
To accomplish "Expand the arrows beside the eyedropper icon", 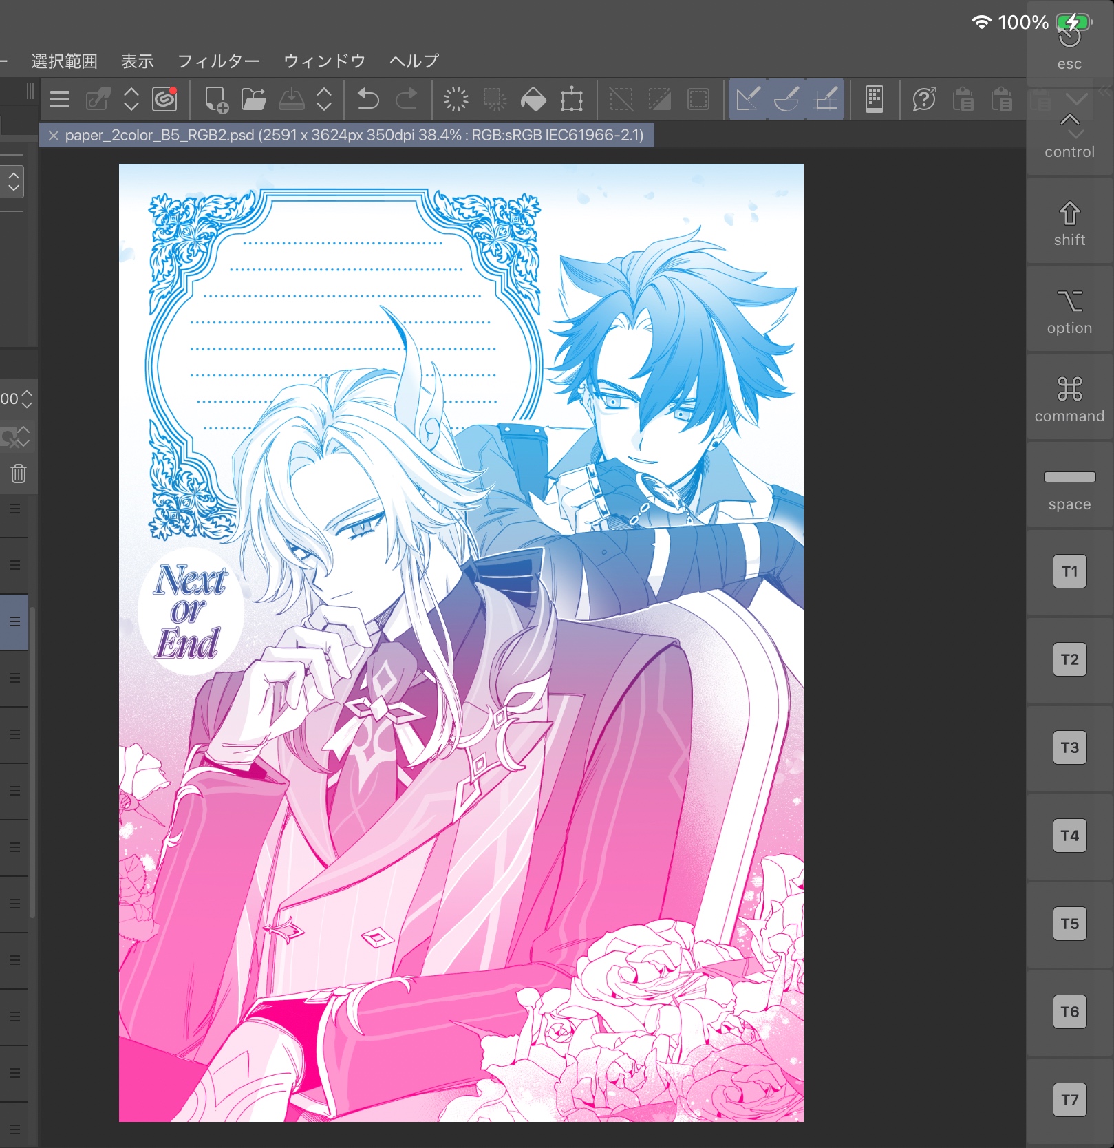I will point(131,100).
